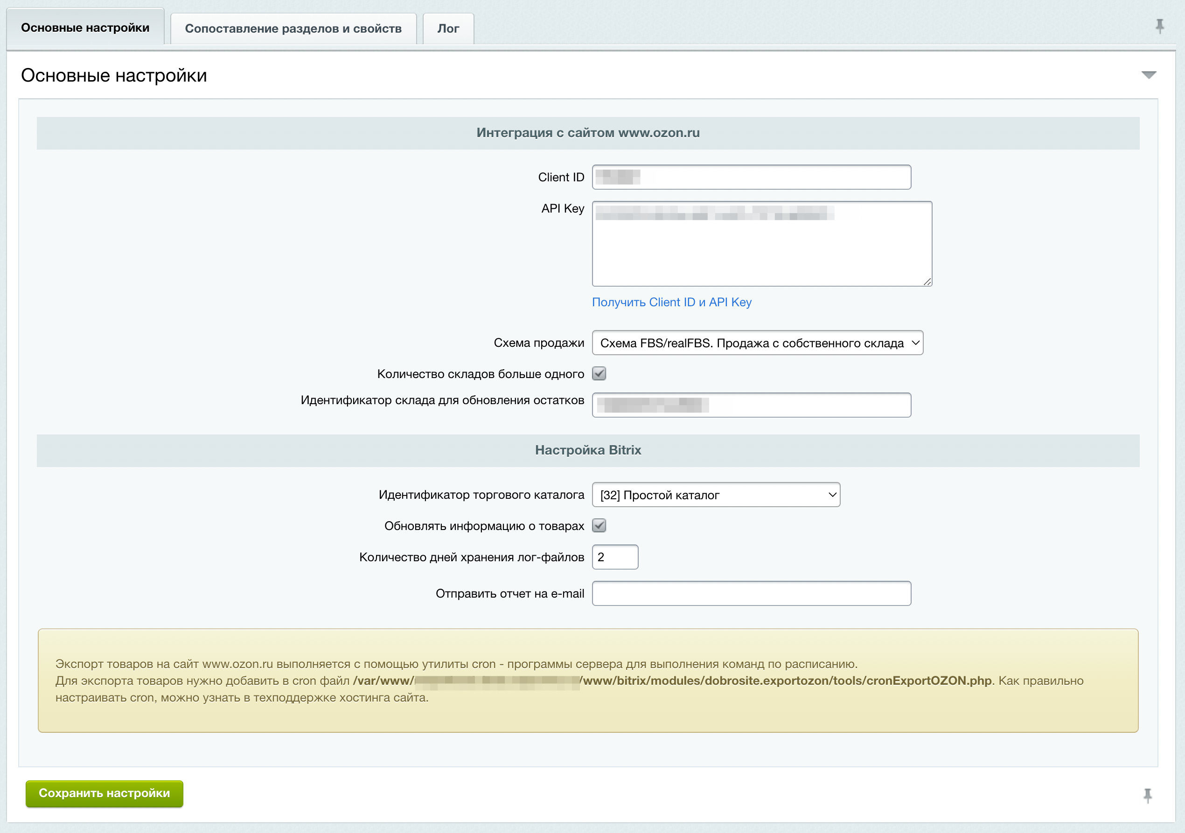The width and height of the screenshot is (1185, 833).
Task: Follow the Получить Client ID и API Key link
Action: 671,302
